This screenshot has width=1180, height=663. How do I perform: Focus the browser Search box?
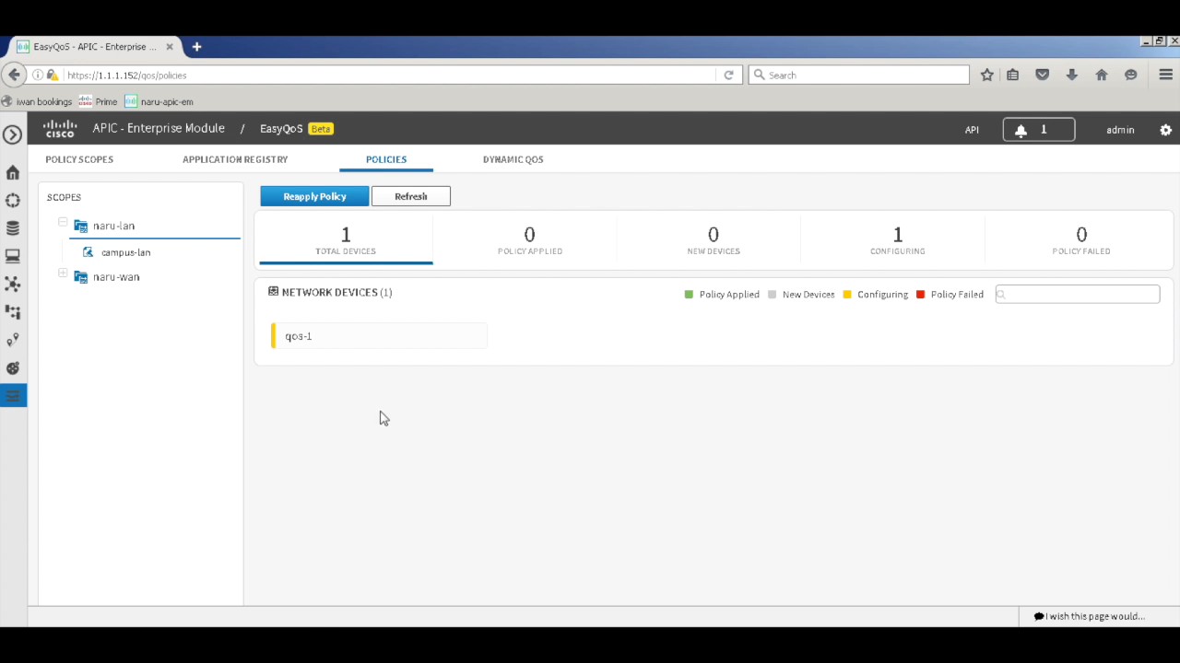[858, 75]
